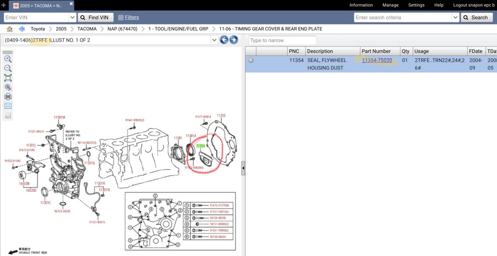Focus the Enter VIN field
Screen dimensions: 497x256
click(x=36, y=17)
